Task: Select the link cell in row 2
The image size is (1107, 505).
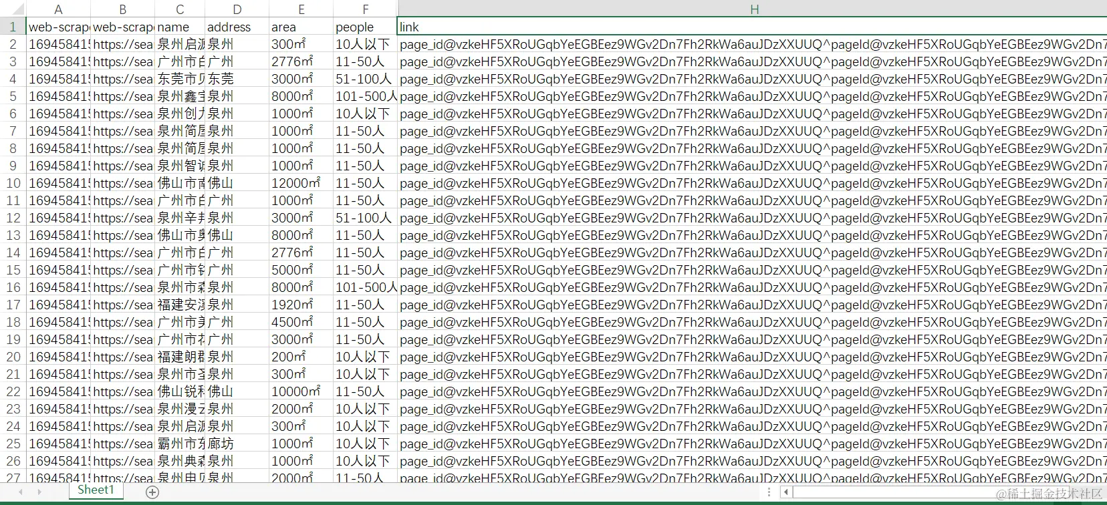Action: coord(753,44)
